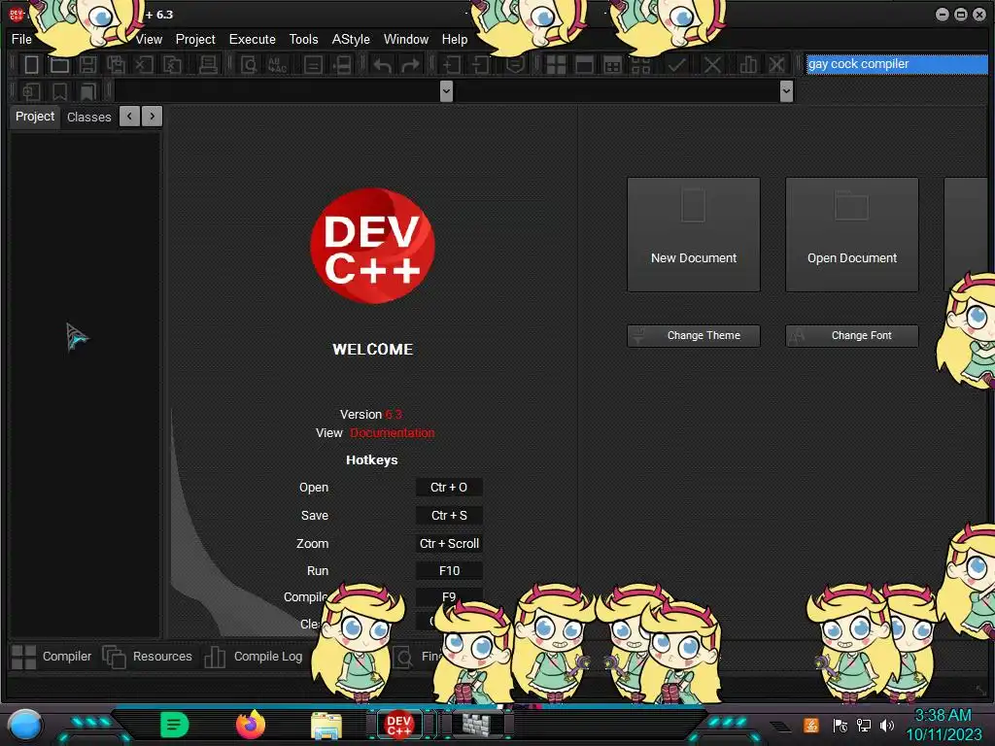This screenshot has height=746, width=995.
Task: Click the Stop Execution X icon
Action: tap(712, 64)
